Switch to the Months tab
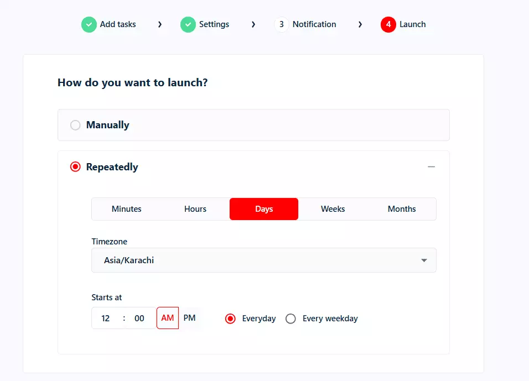The height and width of the screenshot is (381, 529). [x=402, y=209]
